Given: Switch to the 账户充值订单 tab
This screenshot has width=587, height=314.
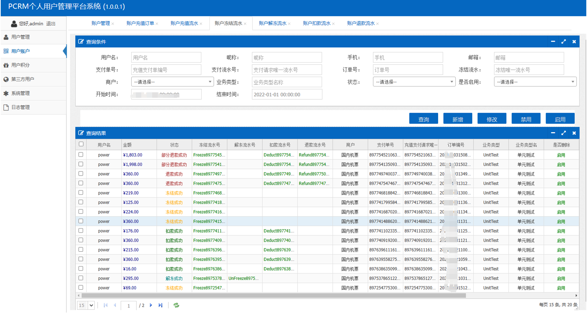Looking at the screenshot, I should [140, 24].
